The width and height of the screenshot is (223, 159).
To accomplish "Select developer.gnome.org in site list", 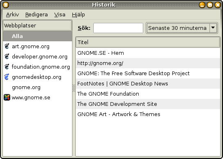I will pyautogui.click(x=38, y=57).
